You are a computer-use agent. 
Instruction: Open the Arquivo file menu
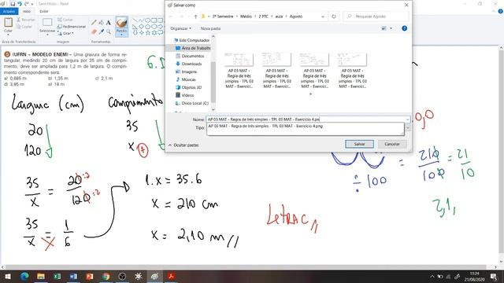9,11
